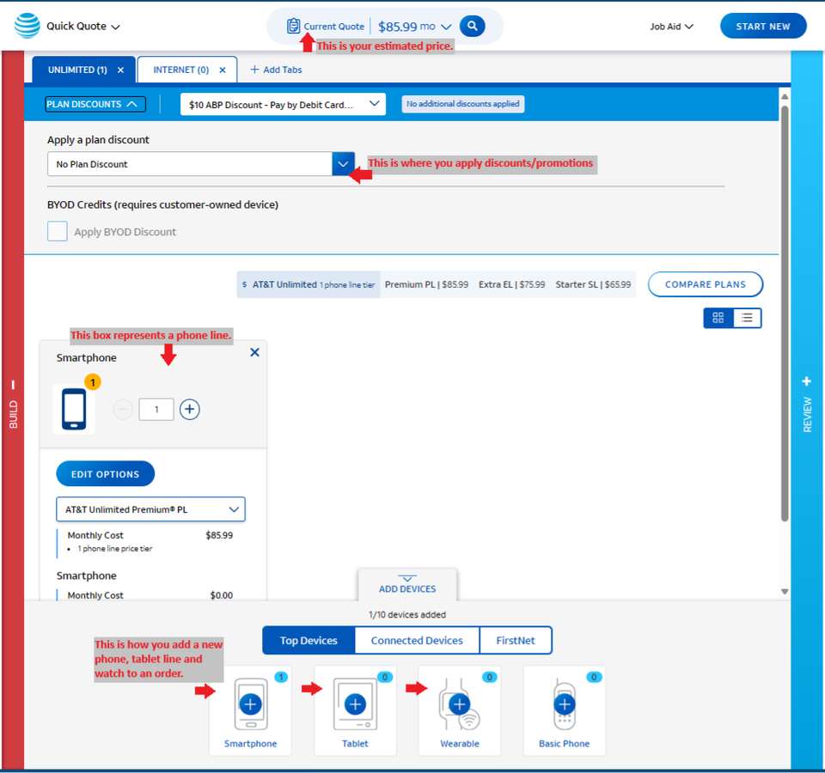Select the Connected Devices tab

pos(417,640)
